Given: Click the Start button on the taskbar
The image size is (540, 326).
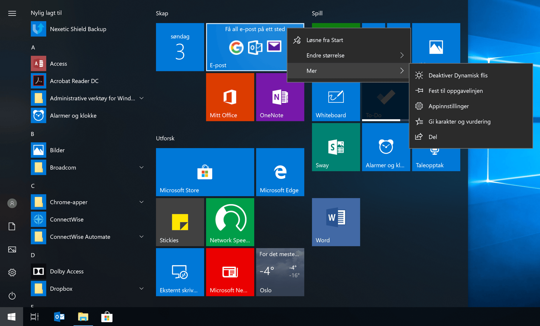Looking at the screenshot, I should click(x=12, y=316).
